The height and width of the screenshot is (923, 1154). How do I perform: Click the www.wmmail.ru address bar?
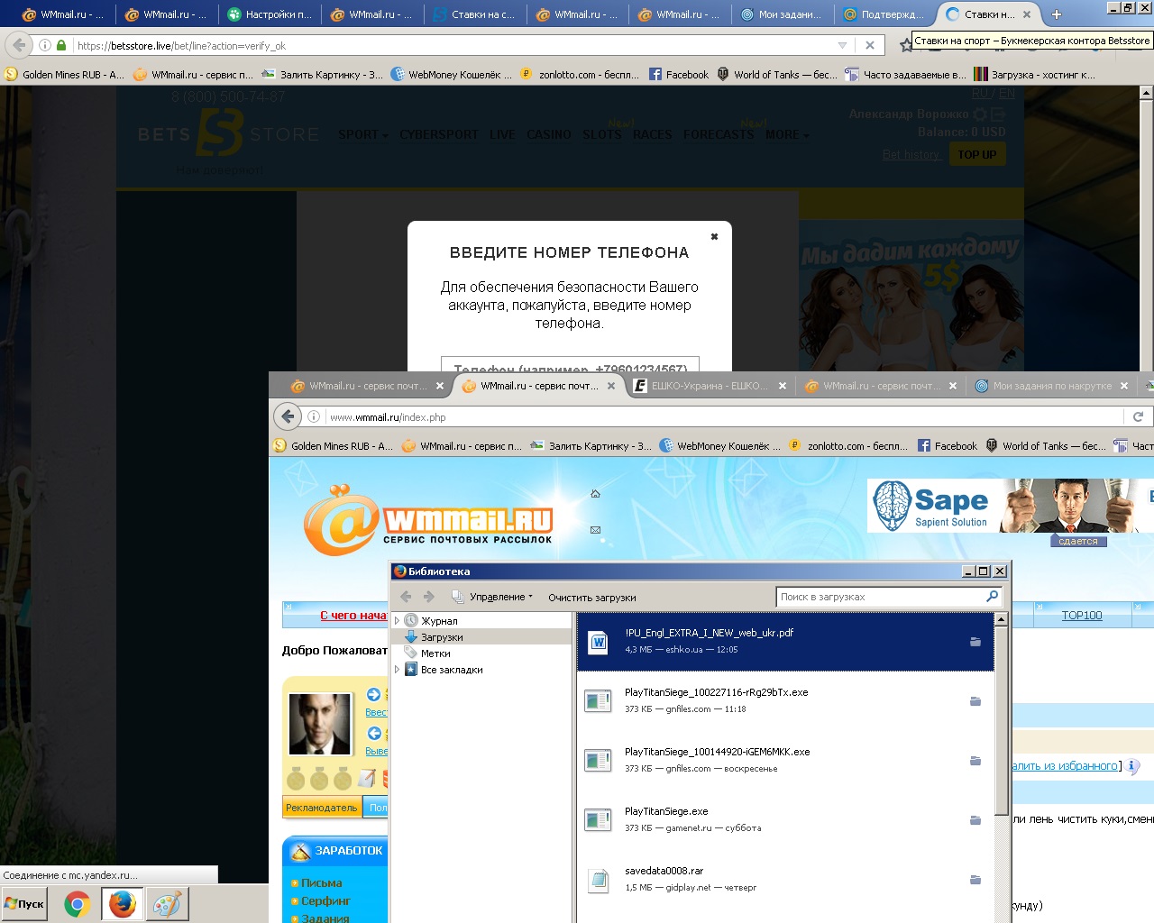721,416
